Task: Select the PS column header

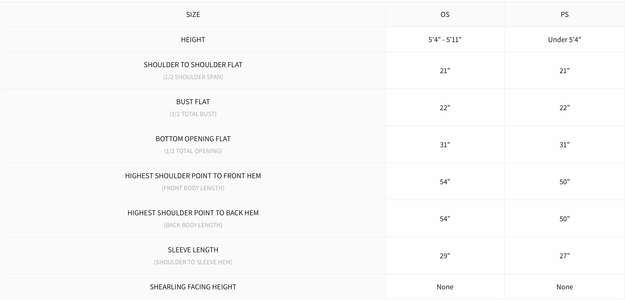Action: [x=564, y=14]
